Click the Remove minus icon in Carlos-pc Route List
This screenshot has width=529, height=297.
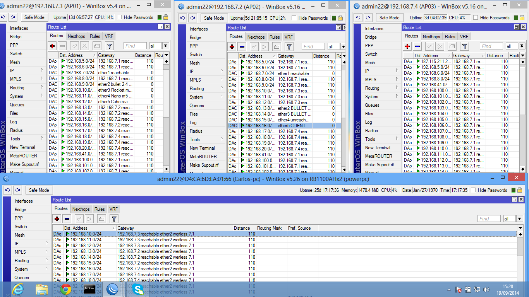67,219
